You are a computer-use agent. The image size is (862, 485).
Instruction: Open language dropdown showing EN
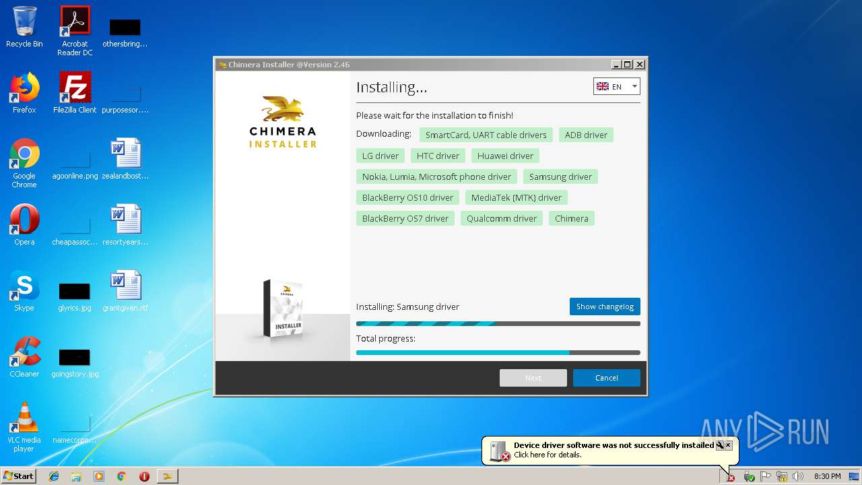tap(616, 86)
